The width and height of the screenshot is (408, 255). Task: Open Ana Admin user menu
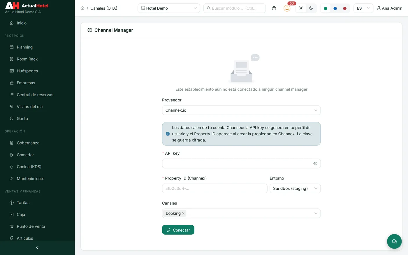[x=390, y=8]
